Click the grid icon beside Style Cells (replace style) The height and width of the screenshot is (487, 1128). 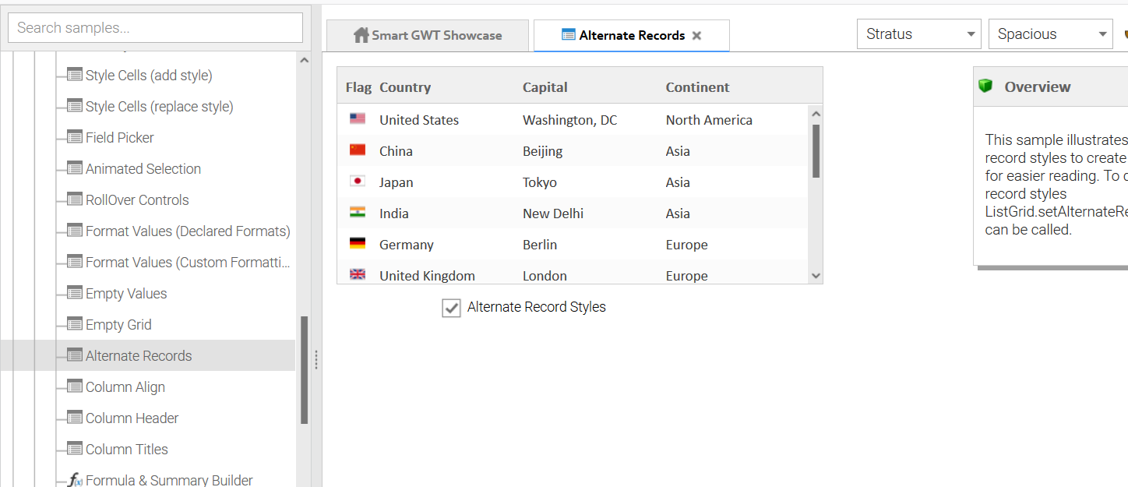coord(75,106)
